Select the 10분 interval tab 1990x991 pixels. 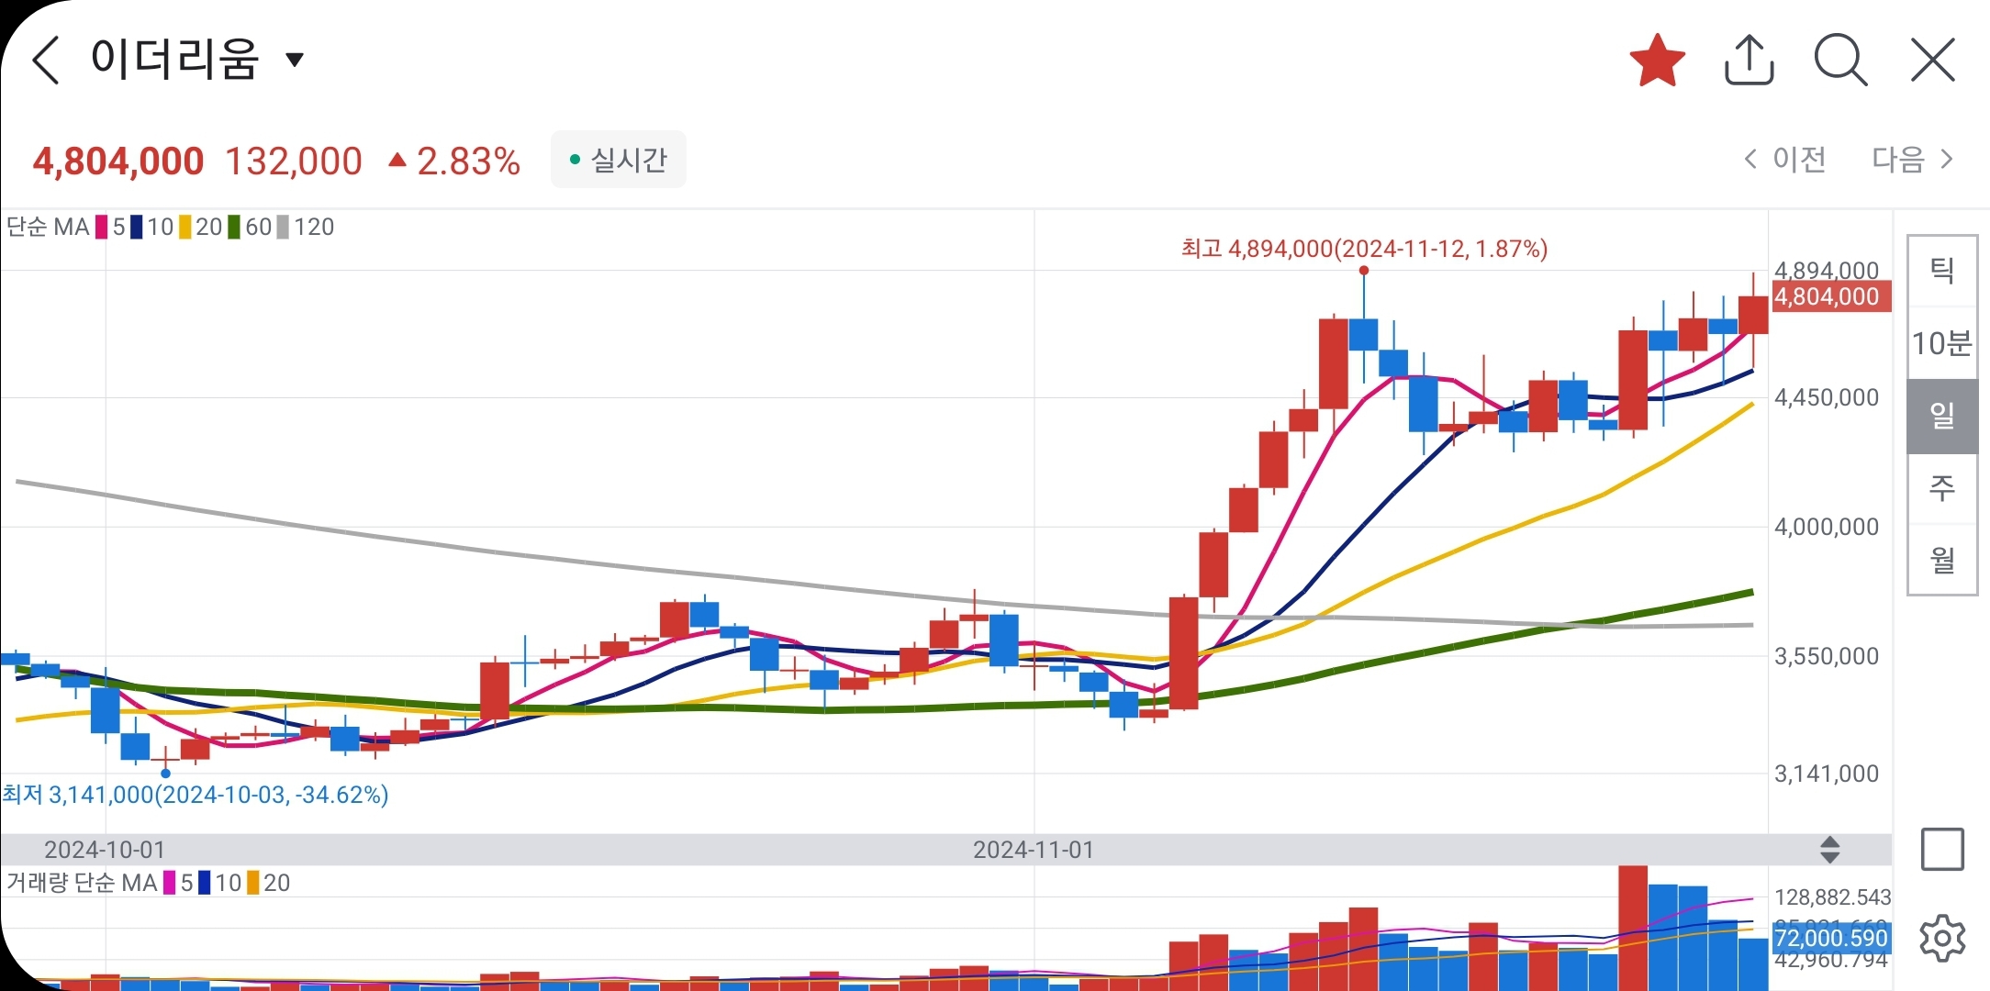pos(1942,343)
